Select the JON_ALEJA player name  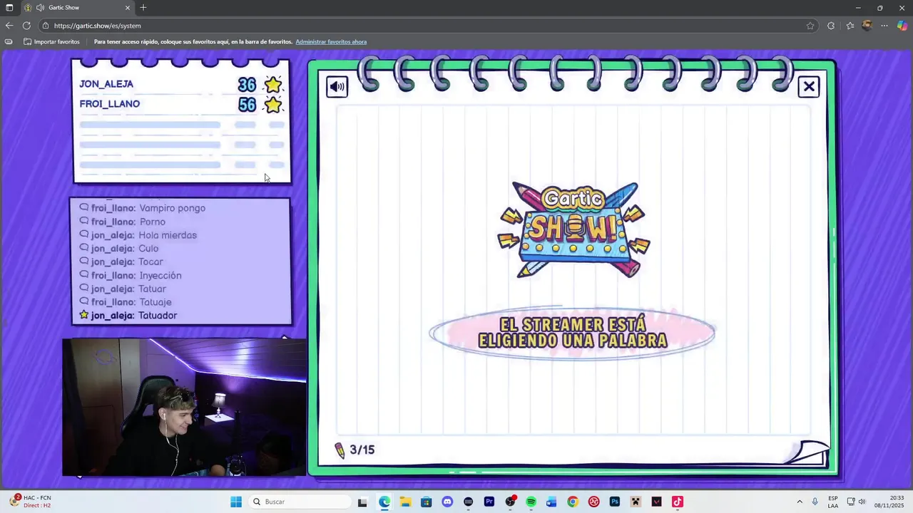(x=106, y=84)
